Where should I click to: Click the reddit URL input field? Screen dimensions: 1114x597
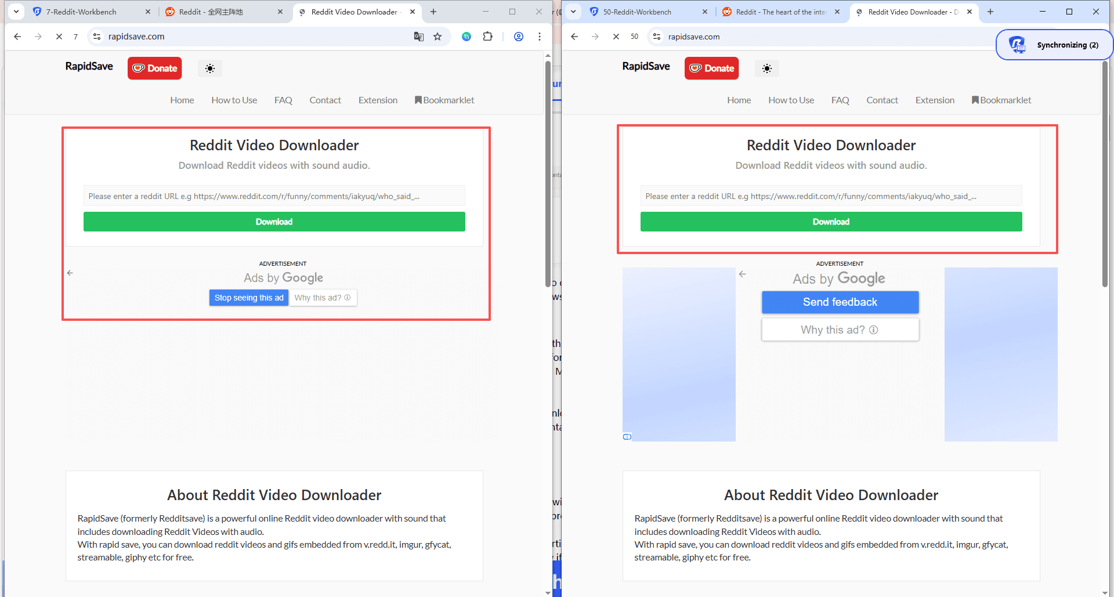pyautogui.click(x=274, y=196)
